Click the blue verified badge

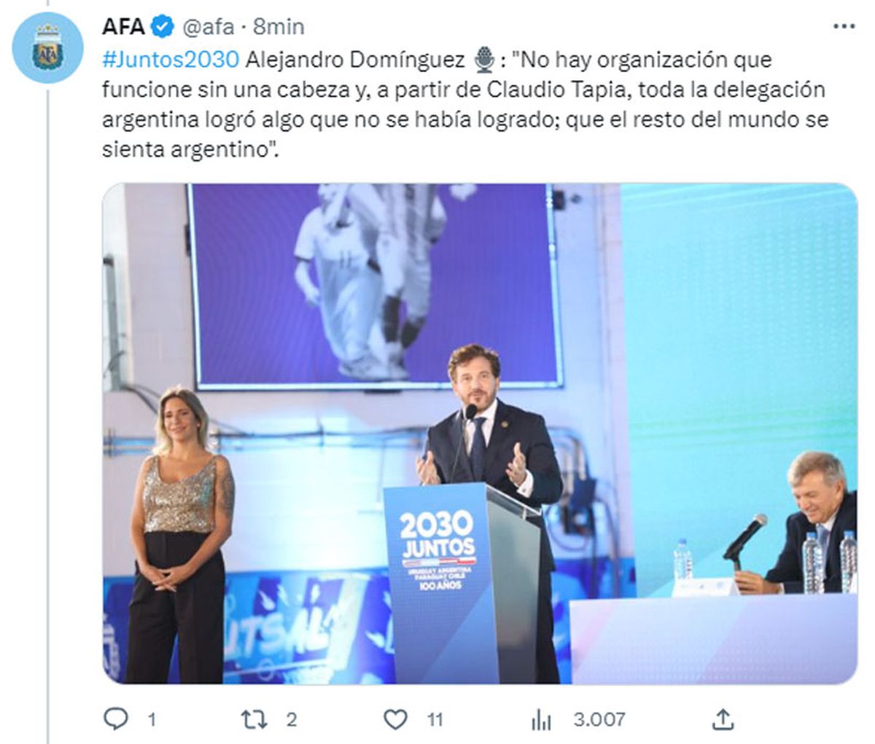[162, 27]
